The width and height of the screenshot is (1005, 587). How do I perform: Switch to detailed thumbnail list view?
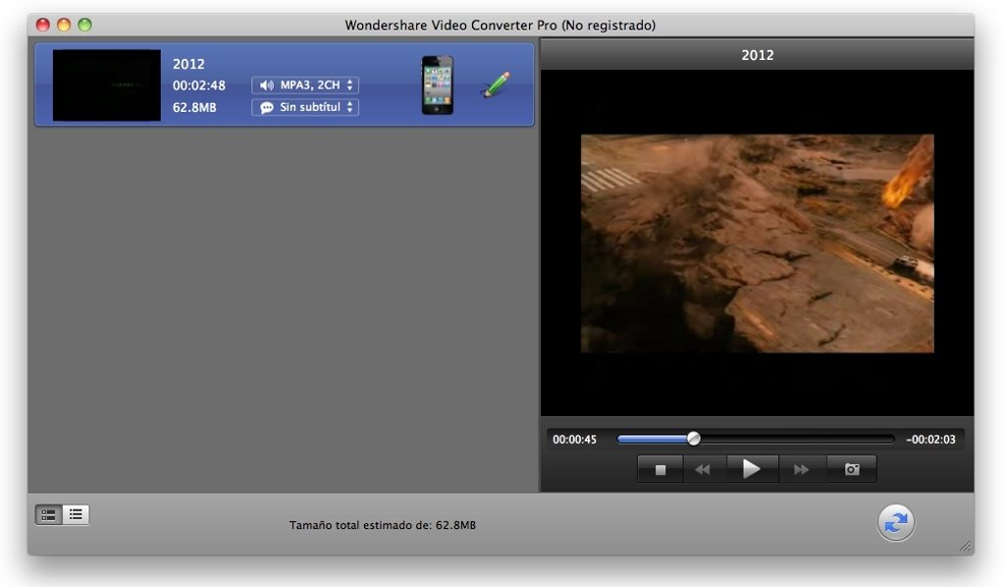[49, 514]
